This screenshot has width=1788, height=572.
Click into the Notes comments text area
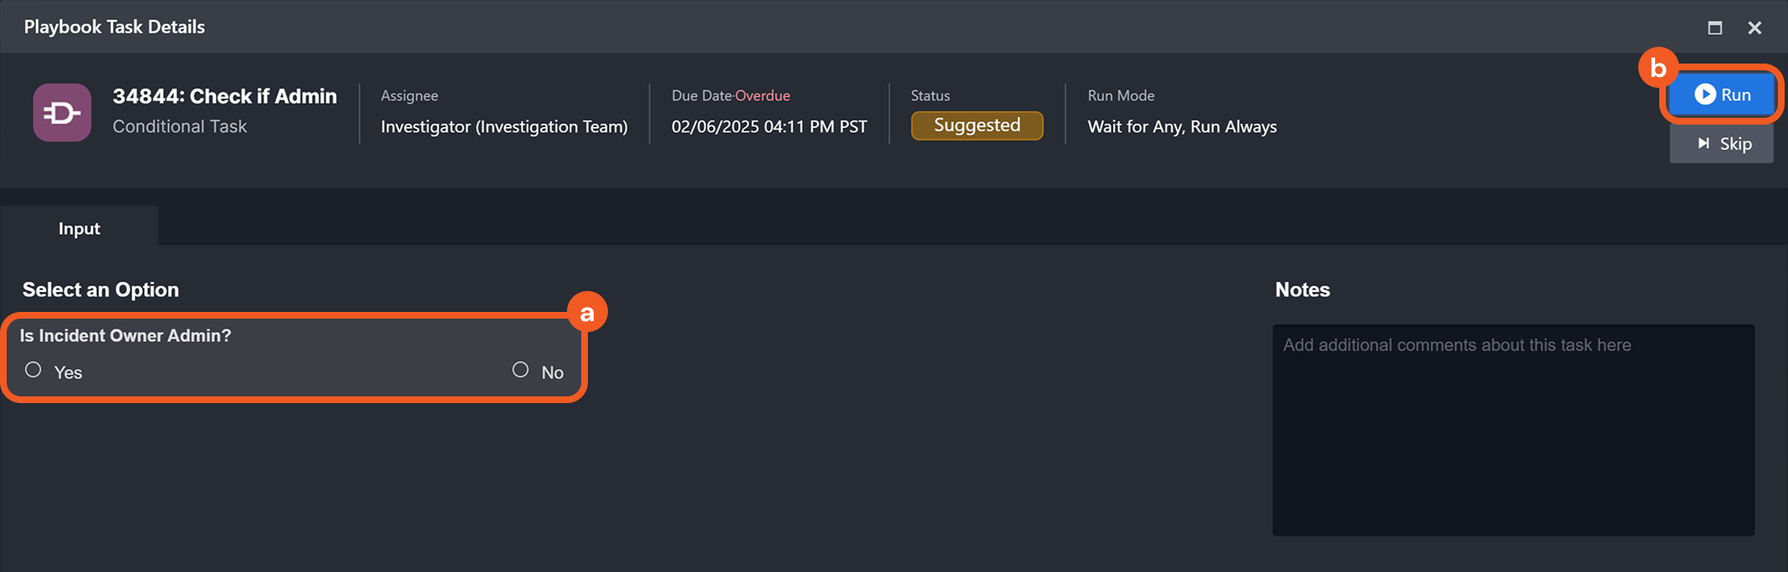pos(1513,430)
